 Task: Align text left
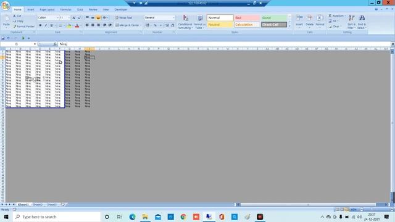click(87, 25)
